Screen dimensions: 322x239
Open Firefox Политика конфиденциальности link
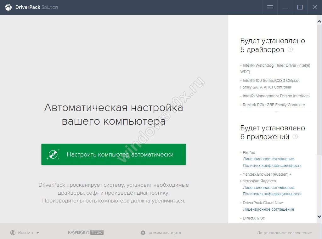272,166
